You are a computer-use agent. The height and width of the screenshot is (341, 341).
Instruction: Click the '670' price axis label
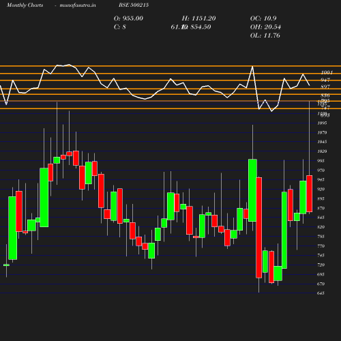click(x=321, y=284)
